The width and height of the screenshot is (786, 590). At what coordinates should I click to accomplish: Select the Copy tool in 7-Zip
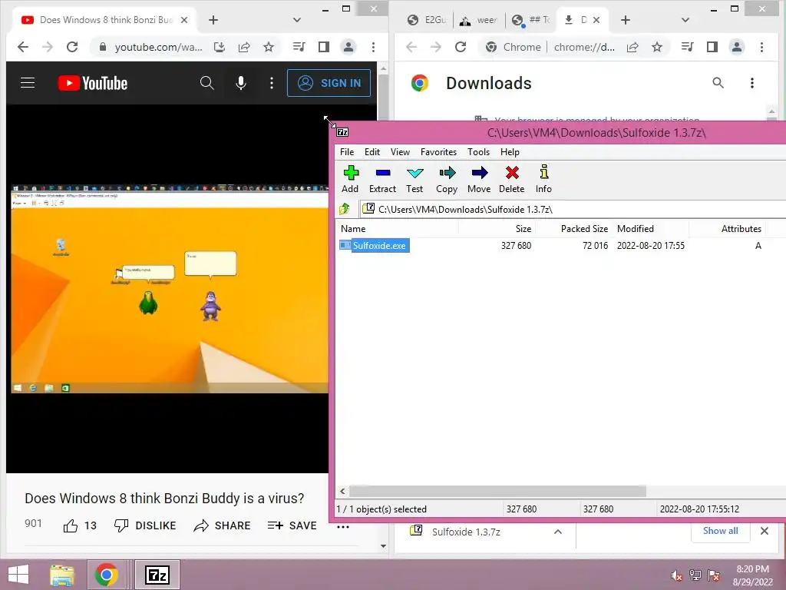tap(447, 179)
